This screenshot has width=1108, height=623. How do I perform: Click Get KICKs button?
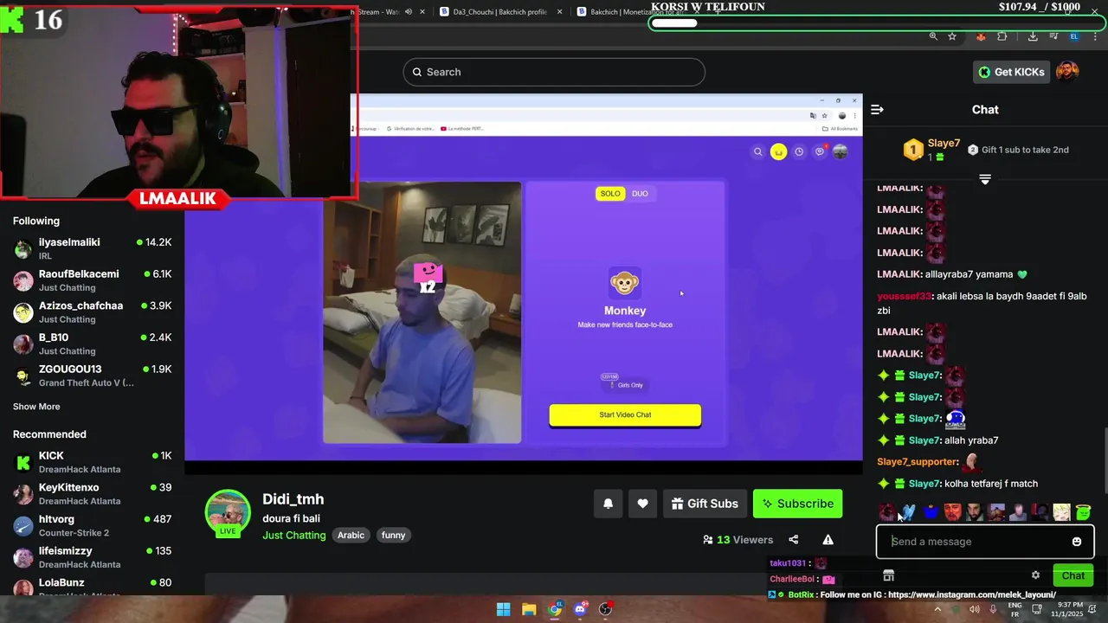1011,72
